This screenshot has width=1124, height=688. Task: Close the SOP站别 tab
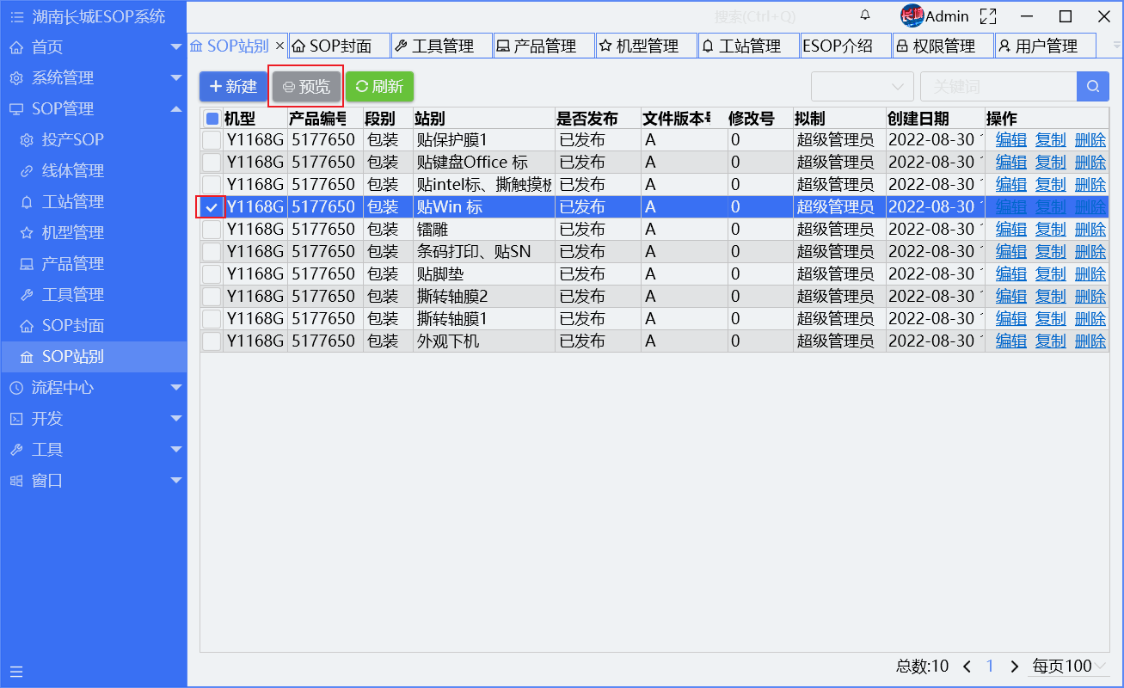[x=279, y=46]
